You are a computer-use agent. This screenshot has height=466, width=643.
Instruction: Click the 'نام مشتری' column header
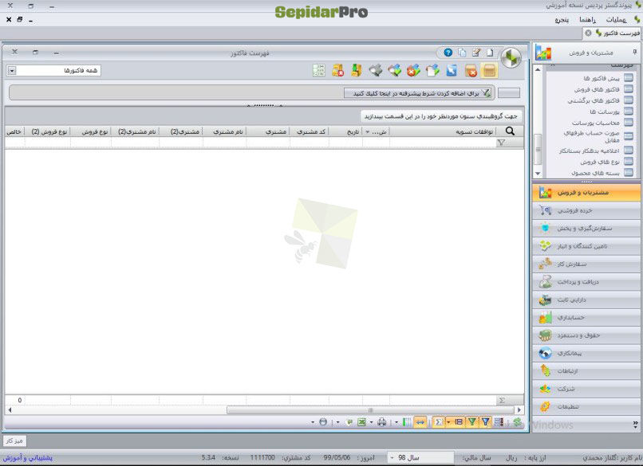225,131
